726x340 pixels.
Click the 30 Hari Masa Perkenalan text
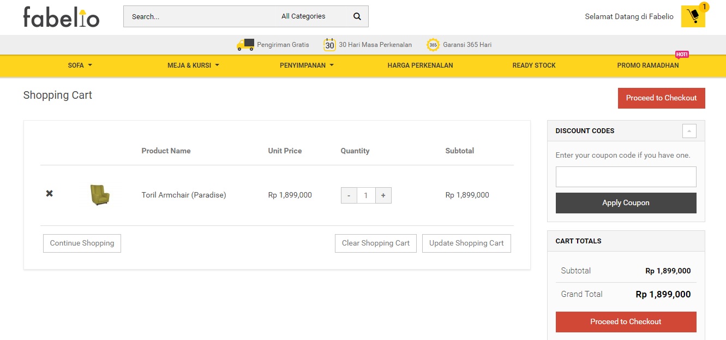(x=375, y=45)
